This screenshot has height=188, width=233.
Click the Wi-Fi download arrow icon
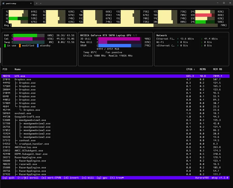click(x=202, y=42)
